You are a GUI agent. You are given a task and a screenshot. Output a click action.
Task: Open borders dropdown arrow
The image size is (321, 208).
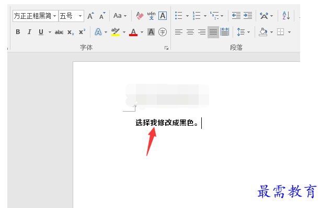(289, 32)
